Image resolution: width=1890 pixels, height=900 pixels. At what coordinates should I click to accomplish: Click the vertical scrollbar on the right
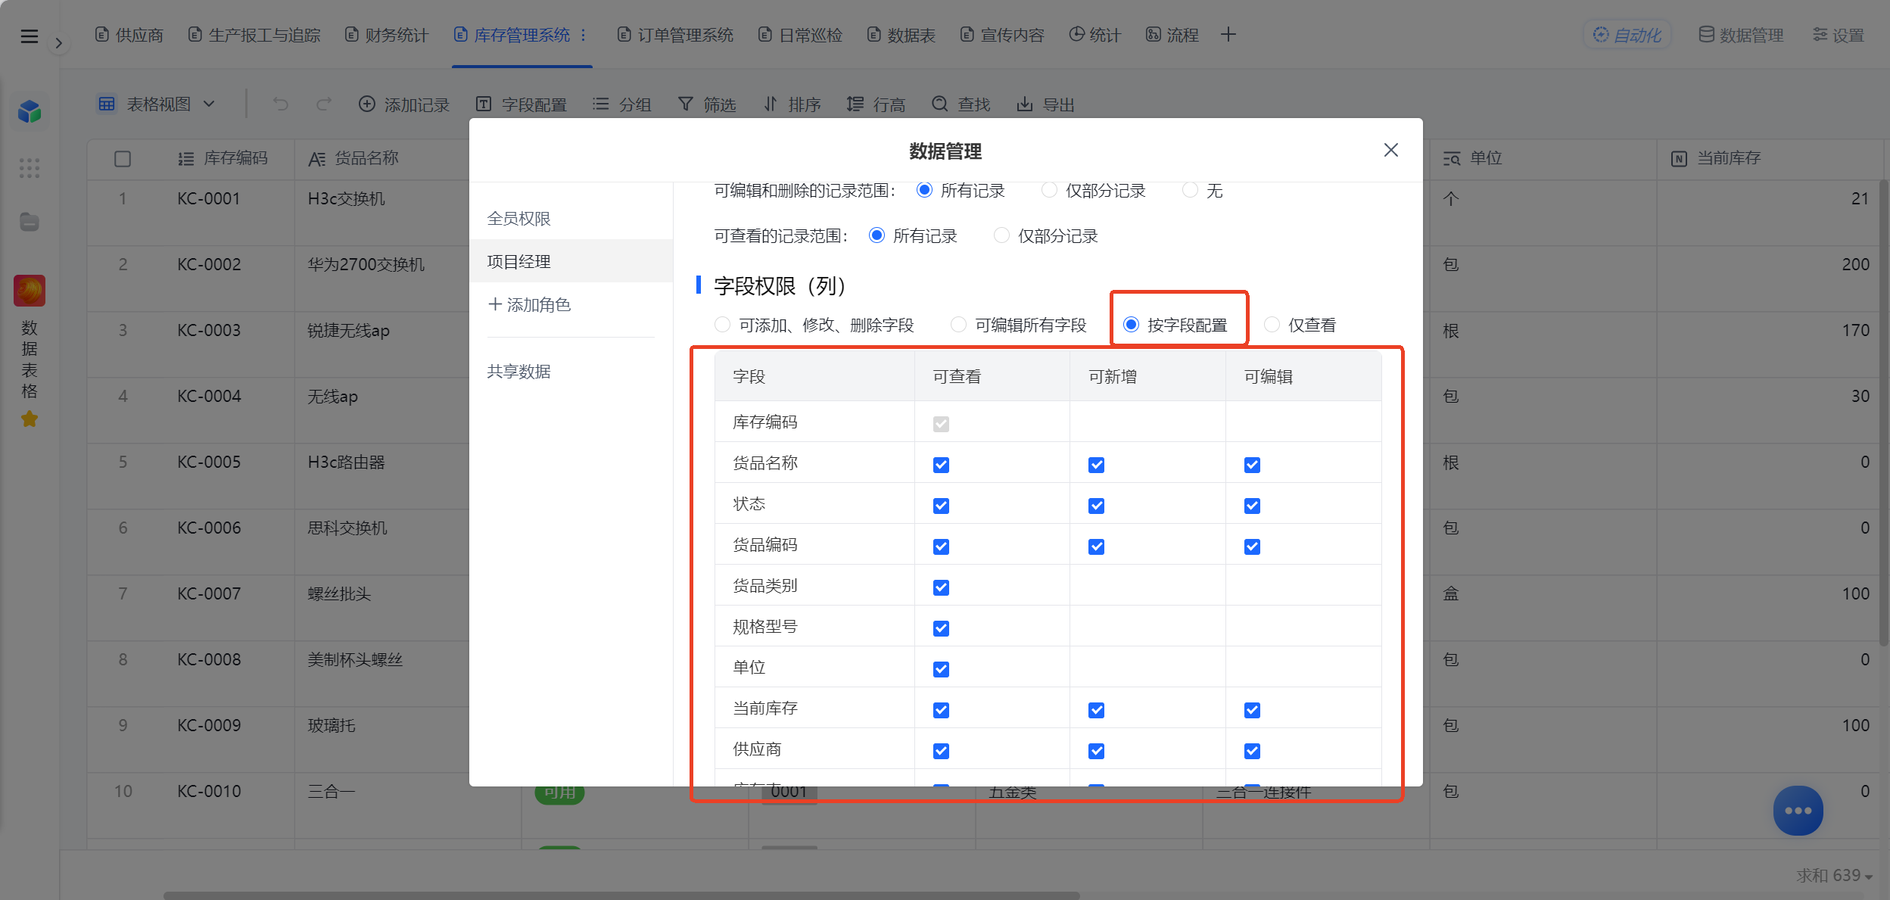[x=1884, y=412]
